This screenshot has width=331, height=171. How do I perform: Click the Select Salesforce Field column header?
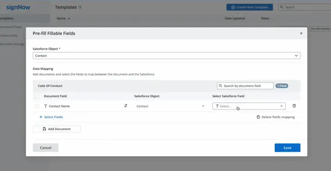pos(228,96)
